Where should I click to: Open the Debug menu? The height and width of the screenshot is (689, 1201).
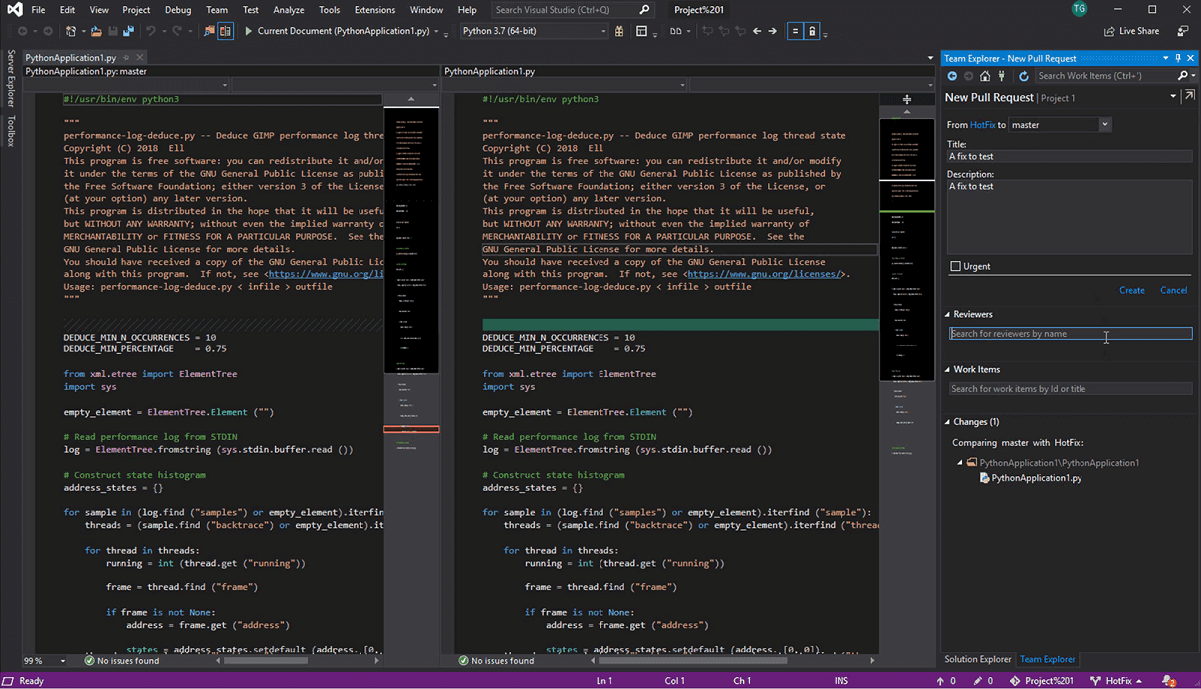178,10
